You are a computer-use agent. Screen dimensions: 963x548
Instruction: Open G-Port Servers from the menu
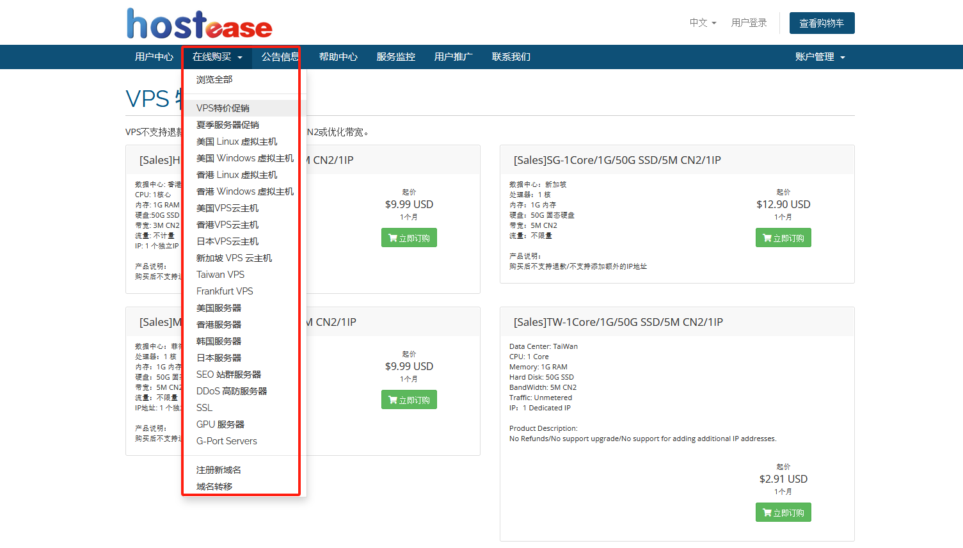tap(244, 441)
